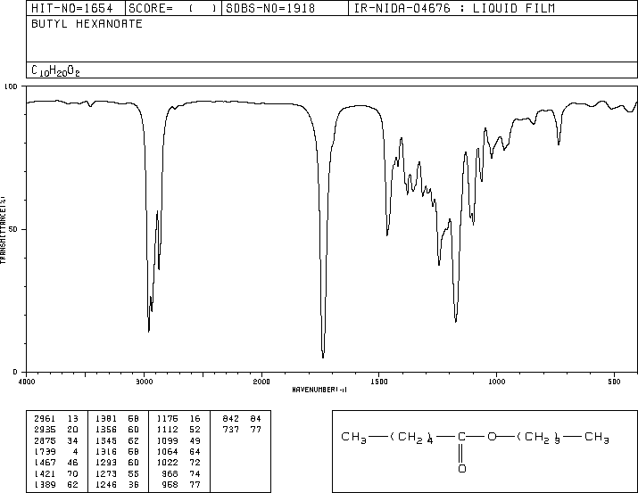This screenshot has width=638, height=493.
Task: Select peak table entry 1389
Action: click(x=45, y=484)
